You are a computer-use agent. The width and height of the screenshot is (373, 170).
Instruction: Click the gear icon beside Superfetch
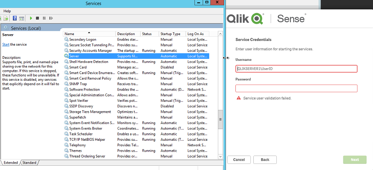(x=66, y=117)
